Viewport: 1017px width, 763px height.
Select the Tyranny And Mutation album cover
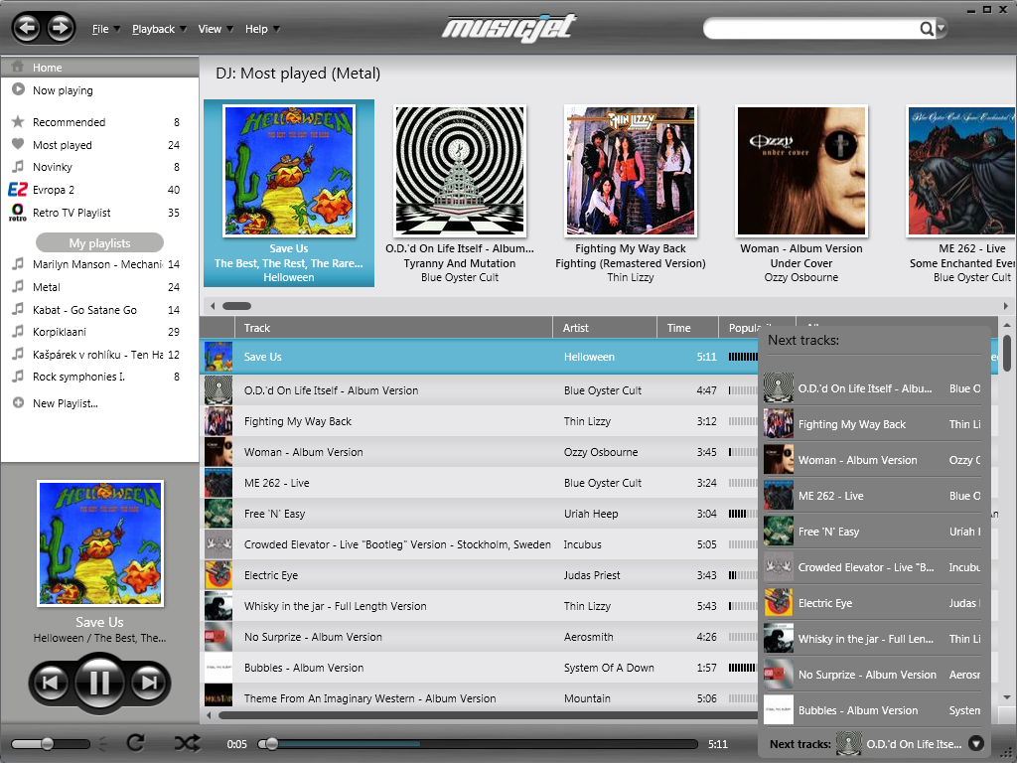point(460,171)
